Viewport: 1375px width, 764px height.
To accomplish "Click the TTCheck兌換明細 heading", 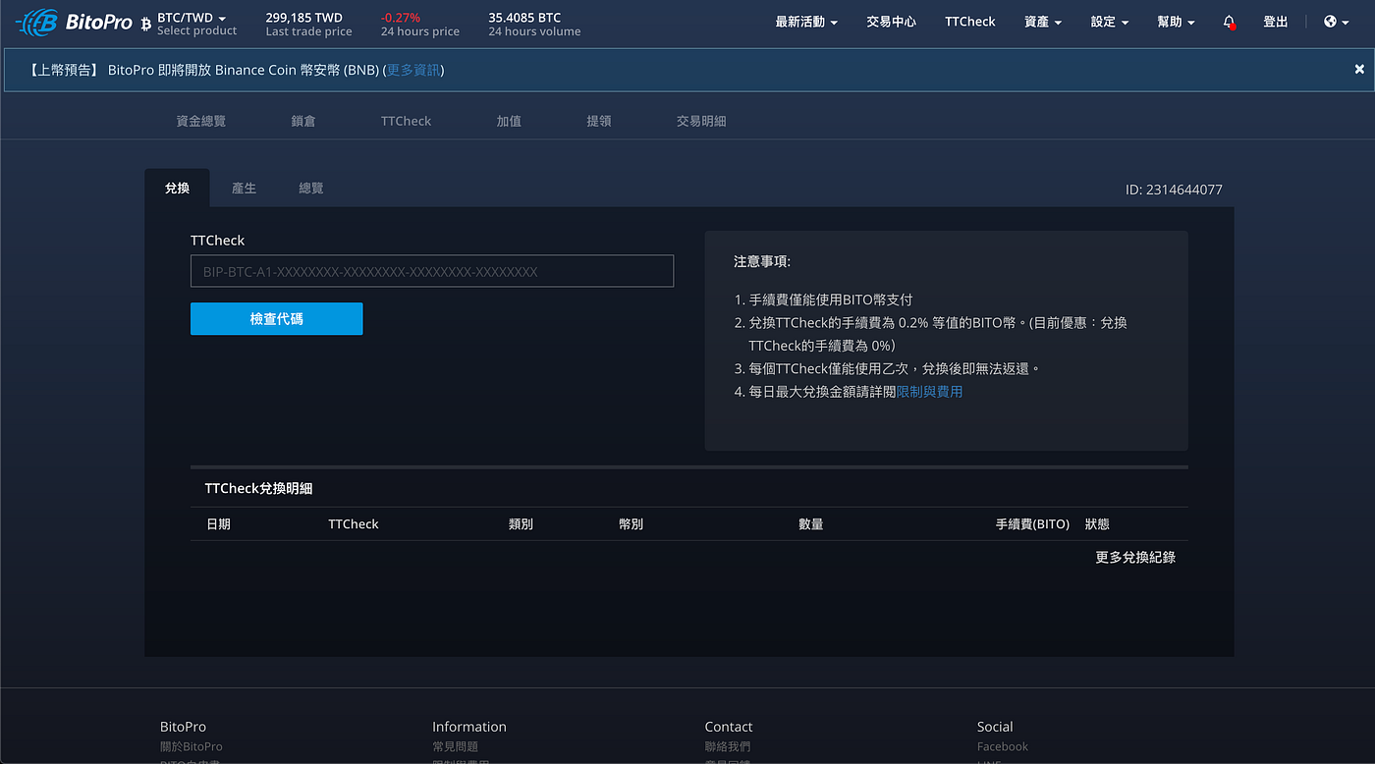I will point(258,488).
